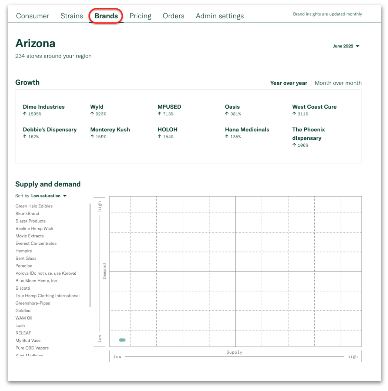Select the Brands tab
The image size is (388, 391).
pos(106,16)
